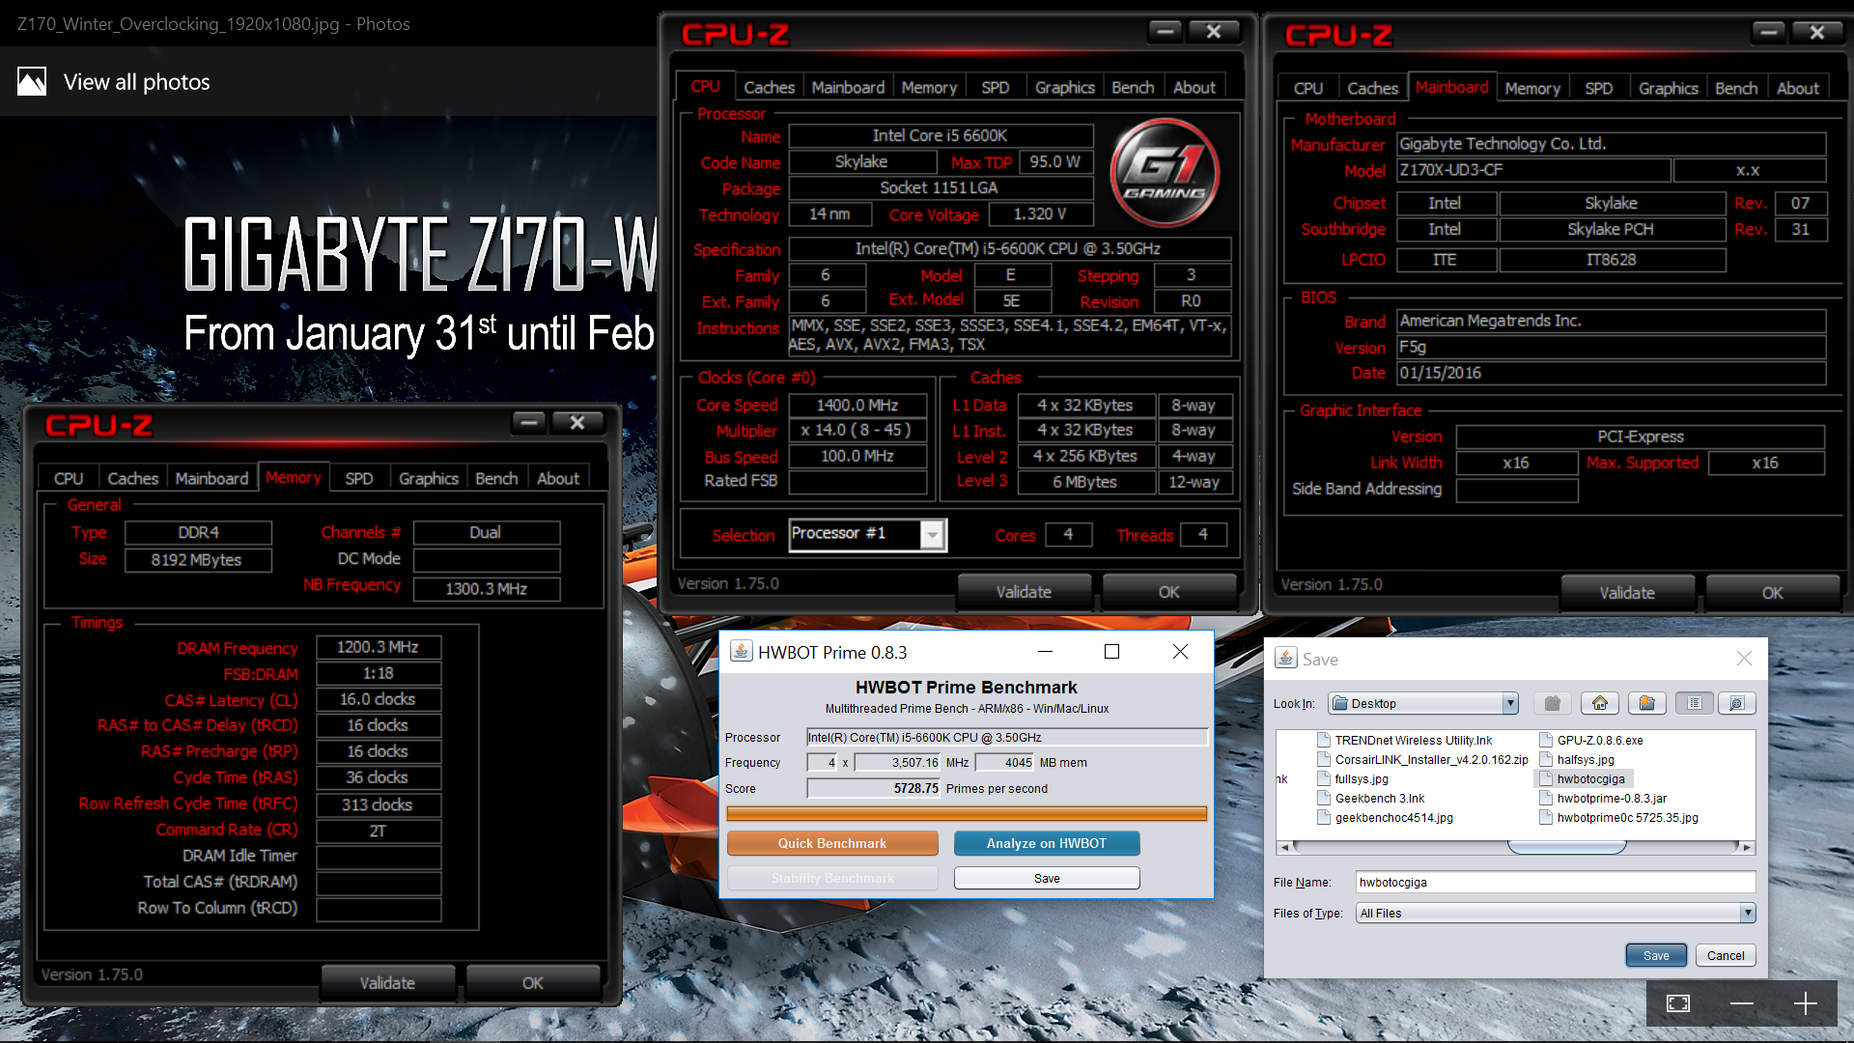Close the CPU-Z Mainboard window
This screenshot has height=1043, width=1854.
click(x=1817, y=33)
